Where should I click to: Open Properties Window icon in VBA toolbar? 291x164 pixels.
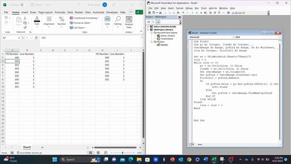(215, 13)
